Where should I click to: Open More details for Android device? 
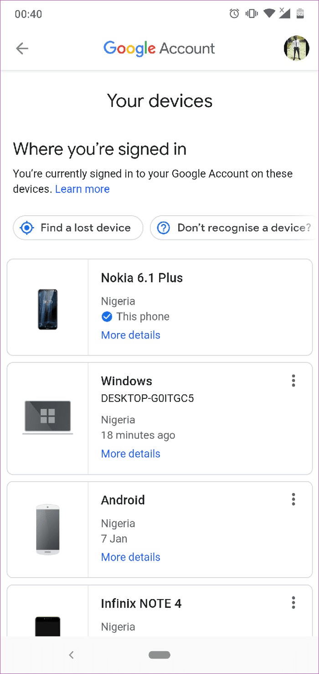point(131,557)
